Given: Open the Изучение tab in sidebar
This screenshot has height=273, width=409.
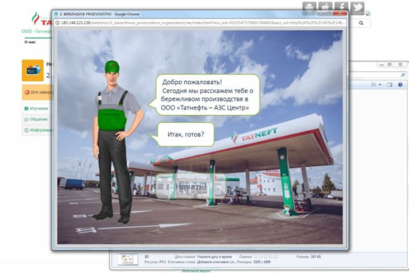Looking at the screenshot, I should (x=36, y=109).
